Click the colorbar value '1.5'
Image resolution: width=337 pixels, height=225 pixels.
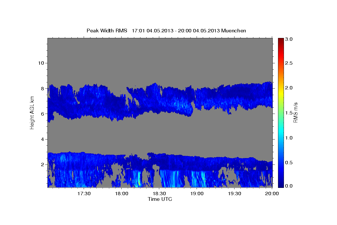point(289,113)
